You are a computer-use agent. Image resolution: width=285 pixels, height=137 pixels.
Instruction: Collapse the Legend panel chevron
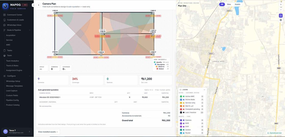pos(204,90)
